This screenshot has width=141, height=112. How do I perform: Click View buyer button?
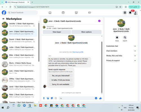(57, 32)
